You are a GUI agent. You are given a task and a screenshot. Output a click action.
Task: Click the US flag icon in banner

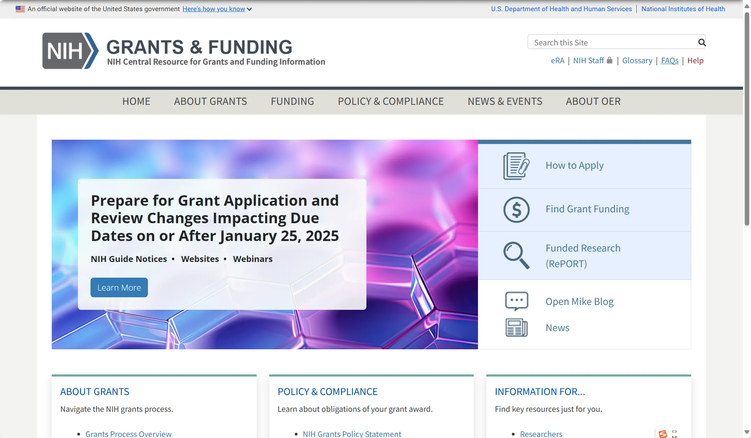point(20,9)
